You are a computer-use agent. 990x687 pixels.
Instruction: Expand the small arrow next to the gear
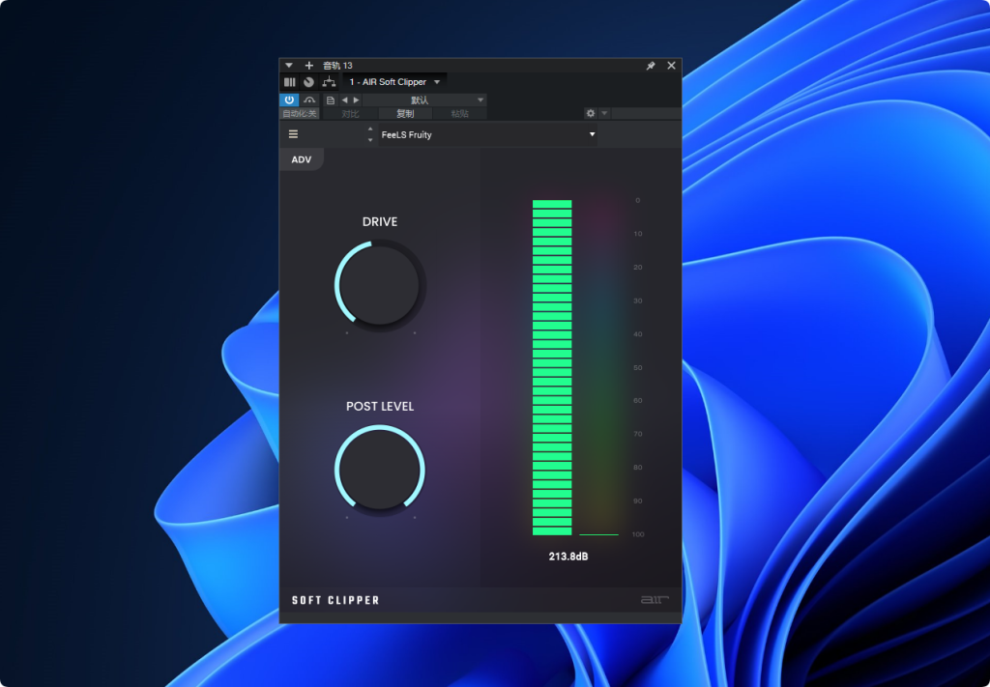tap(604, 114)
